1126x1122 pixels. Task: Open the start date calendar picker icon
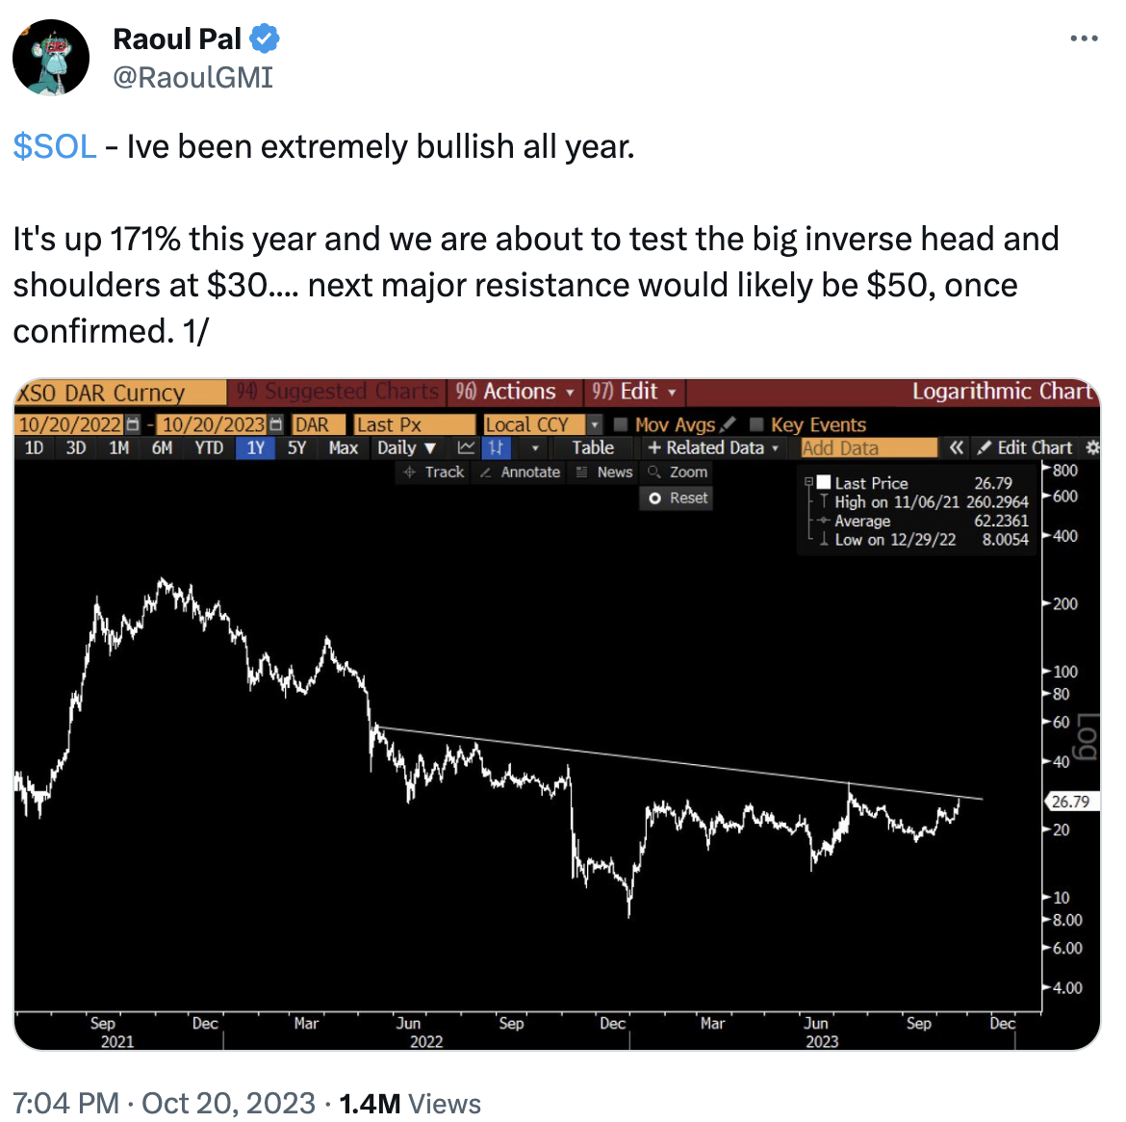[x=133, y=424]
